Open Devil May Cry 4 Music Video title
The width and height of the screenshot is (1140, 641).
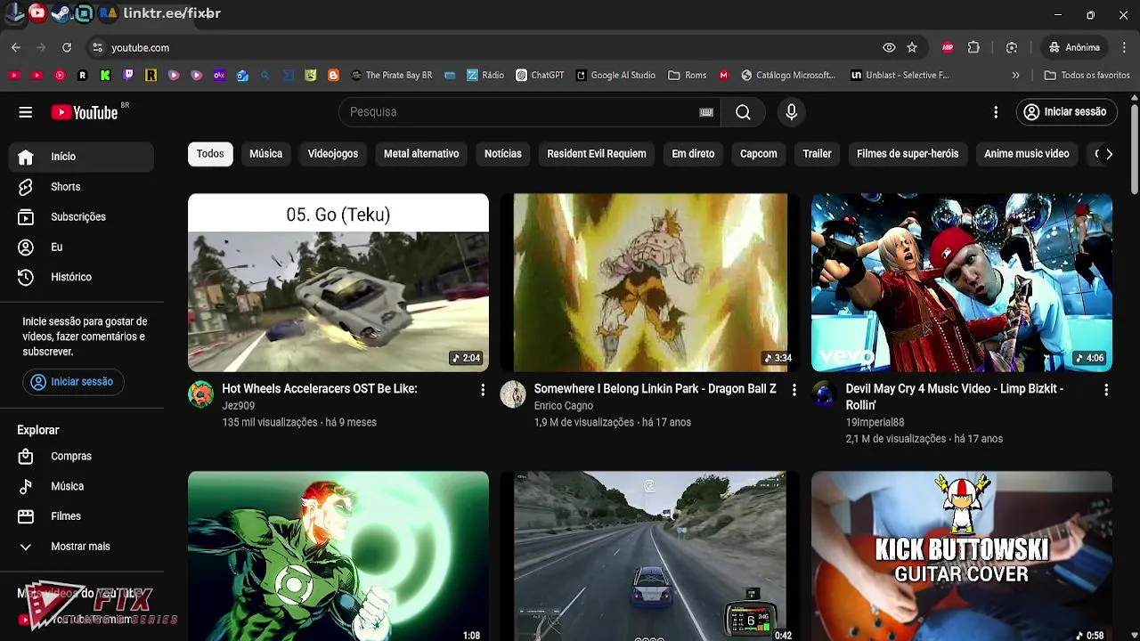(955, 397)
